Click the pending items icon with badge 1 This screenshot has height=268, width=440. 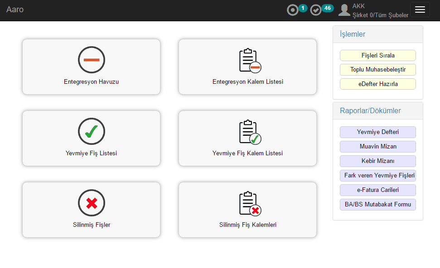(293, 10)
